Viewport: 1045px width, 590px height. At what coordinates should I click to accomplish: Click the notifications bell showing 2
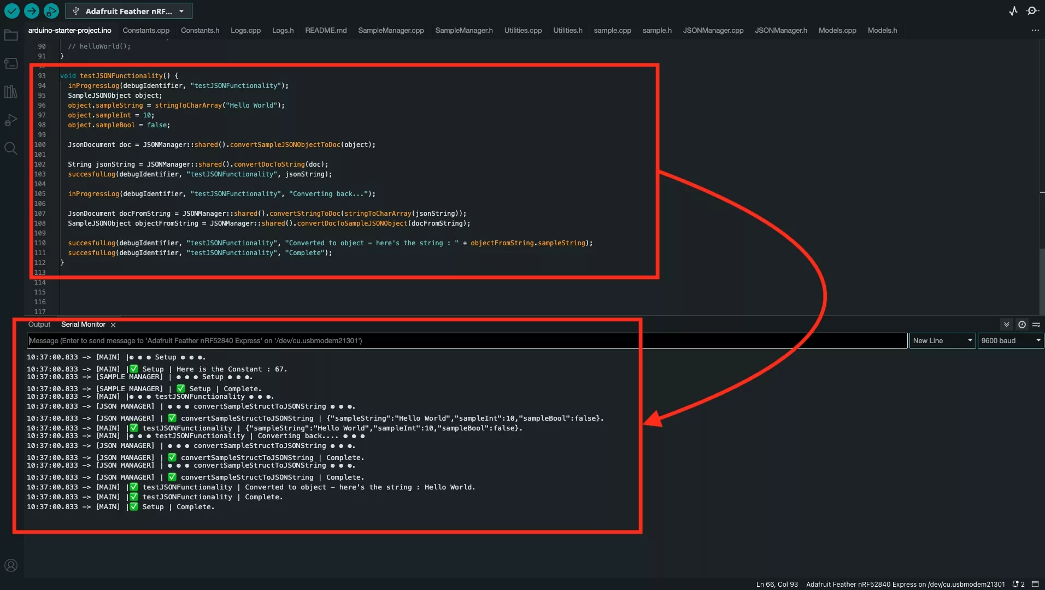point(1018,584)
